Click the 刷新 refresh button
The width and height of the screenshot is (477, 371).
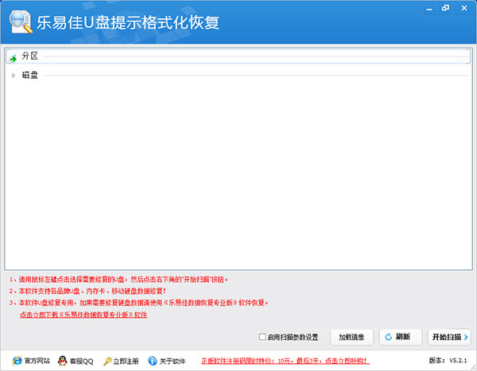401,337
